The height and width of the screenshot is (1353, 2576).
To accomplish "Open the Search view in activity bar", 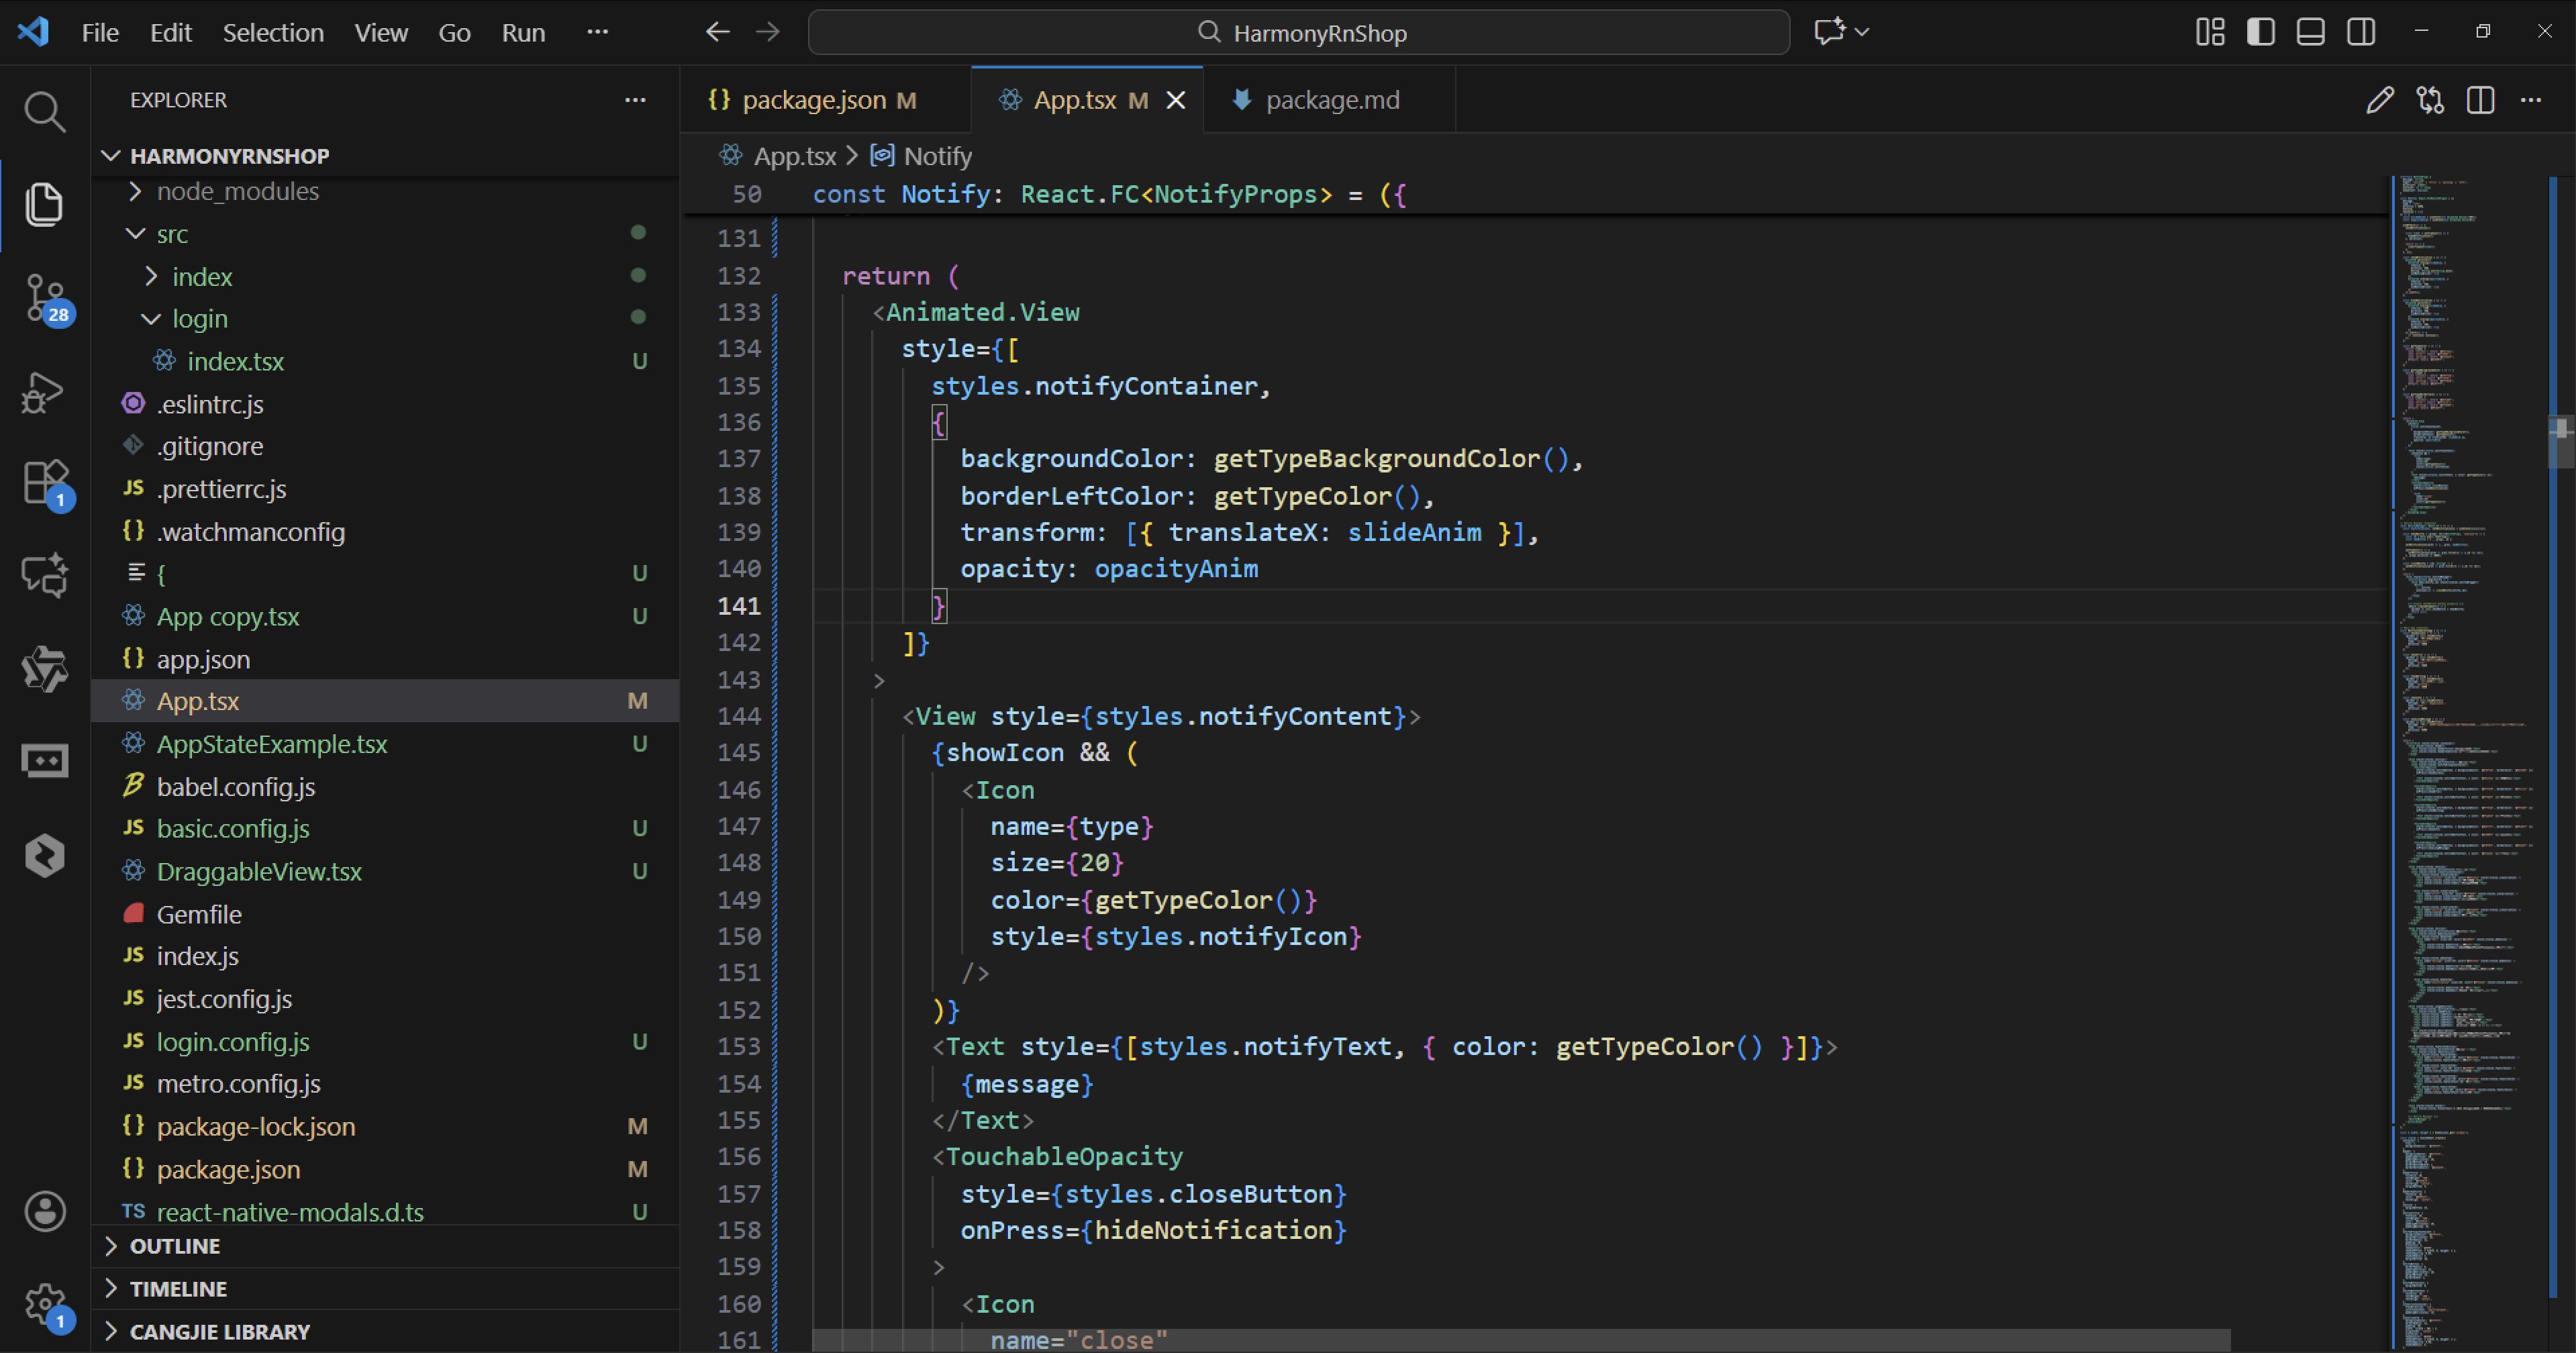I will point(44,112).
